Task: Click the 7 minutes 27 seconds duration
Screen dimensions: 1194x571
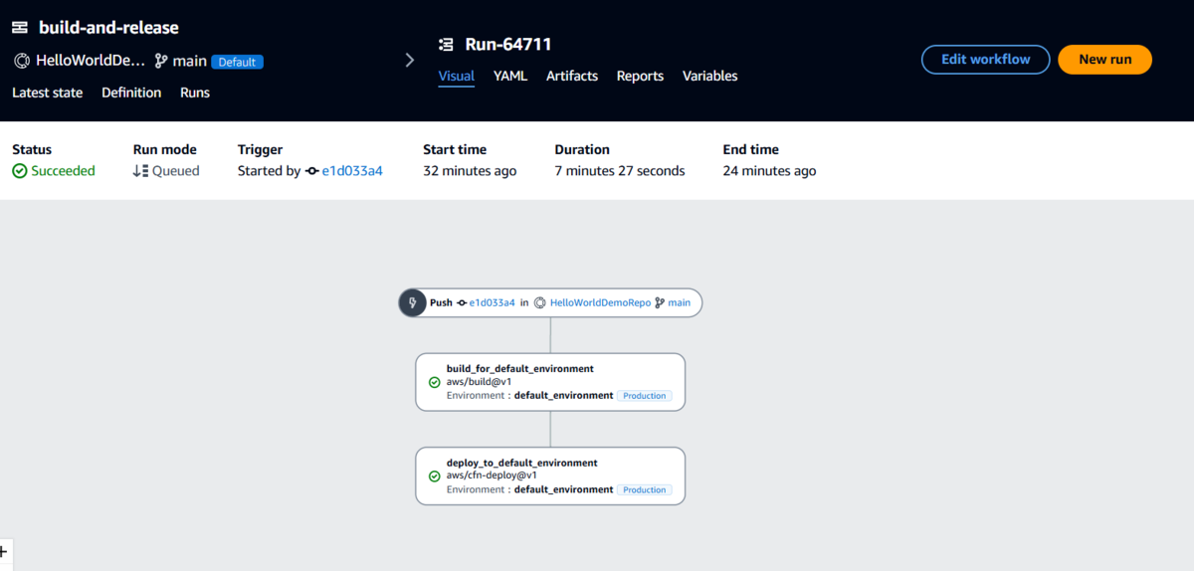Action: pos(620,171)
